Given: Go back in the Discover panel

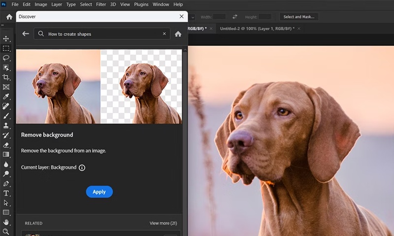Looking at the screenshot, I should tap(26, 34).
